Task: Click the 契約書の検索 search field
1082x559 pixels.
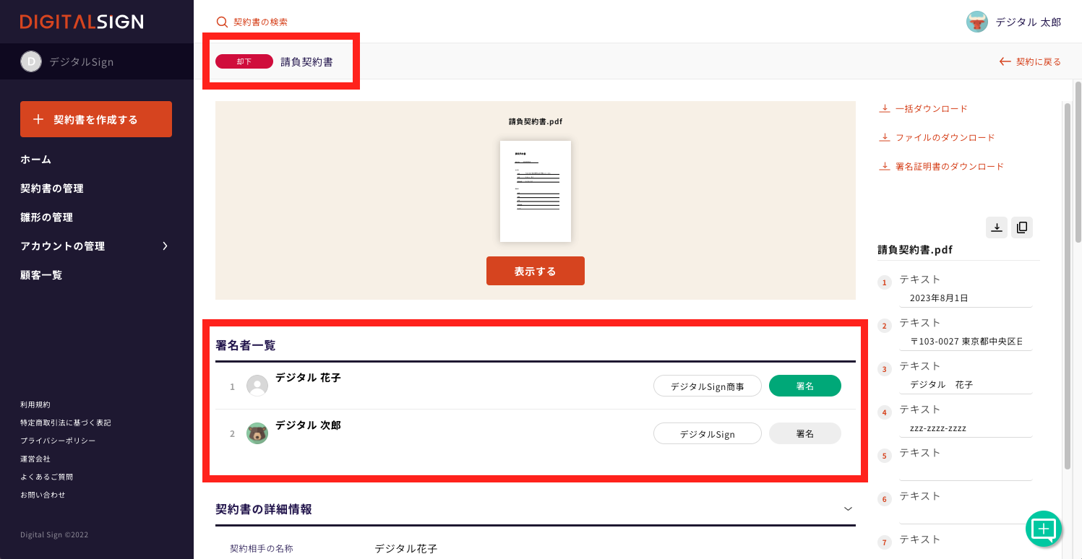Action: 260,22
